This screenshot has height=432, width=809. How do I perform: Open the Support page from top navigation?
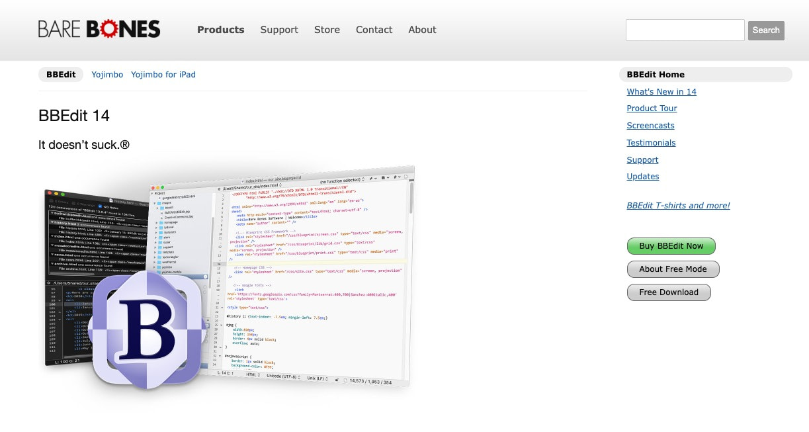pyautogui.click(x=279, y=30)
